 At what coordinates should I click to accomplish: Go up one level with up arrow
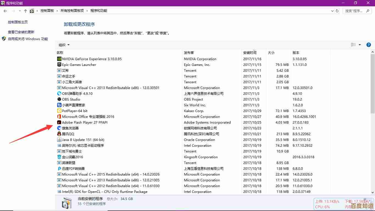[26, 11]
